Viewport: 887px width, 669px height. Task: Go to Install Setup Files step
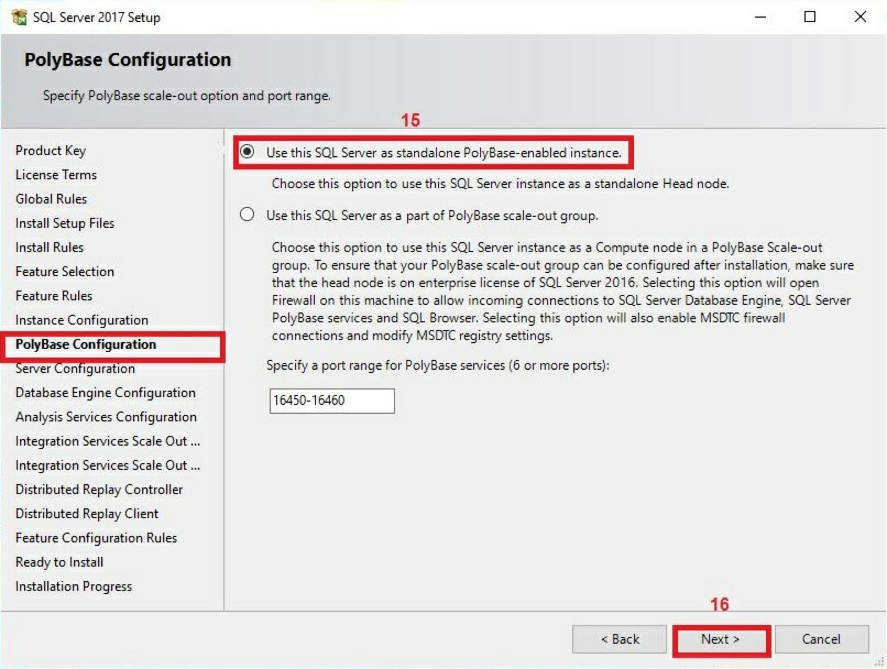(x=65, y=223)
